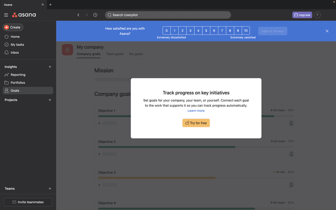336x210 pixels.
Task: Open Home in the sidebar
Action: click(15, 37)
